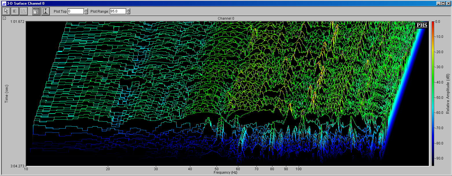This screenshot has width=452, height=176.
Task: Click the Plot Range value field
Action: click(x=118, y=11)
